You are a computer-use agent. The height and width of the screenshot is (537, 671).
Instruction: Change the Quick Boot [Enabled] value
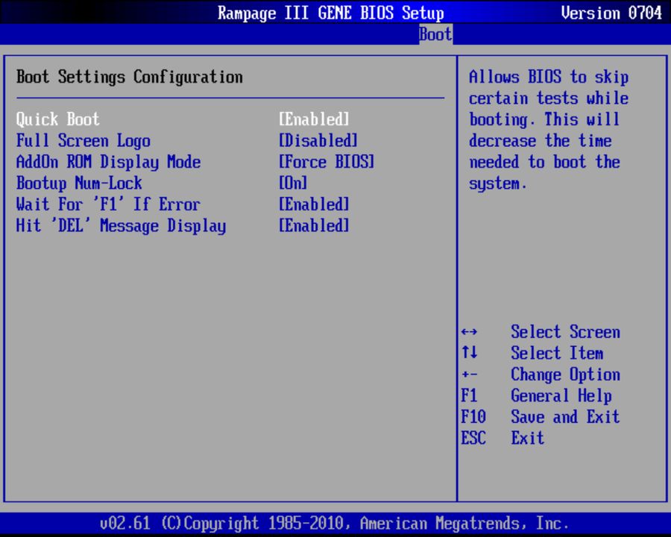[x=314, y=119]
